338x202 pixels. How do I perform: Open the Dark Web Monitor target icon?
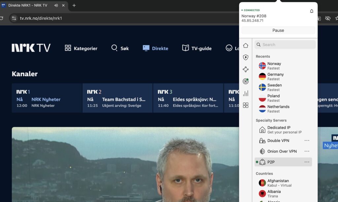pos(246,81)
